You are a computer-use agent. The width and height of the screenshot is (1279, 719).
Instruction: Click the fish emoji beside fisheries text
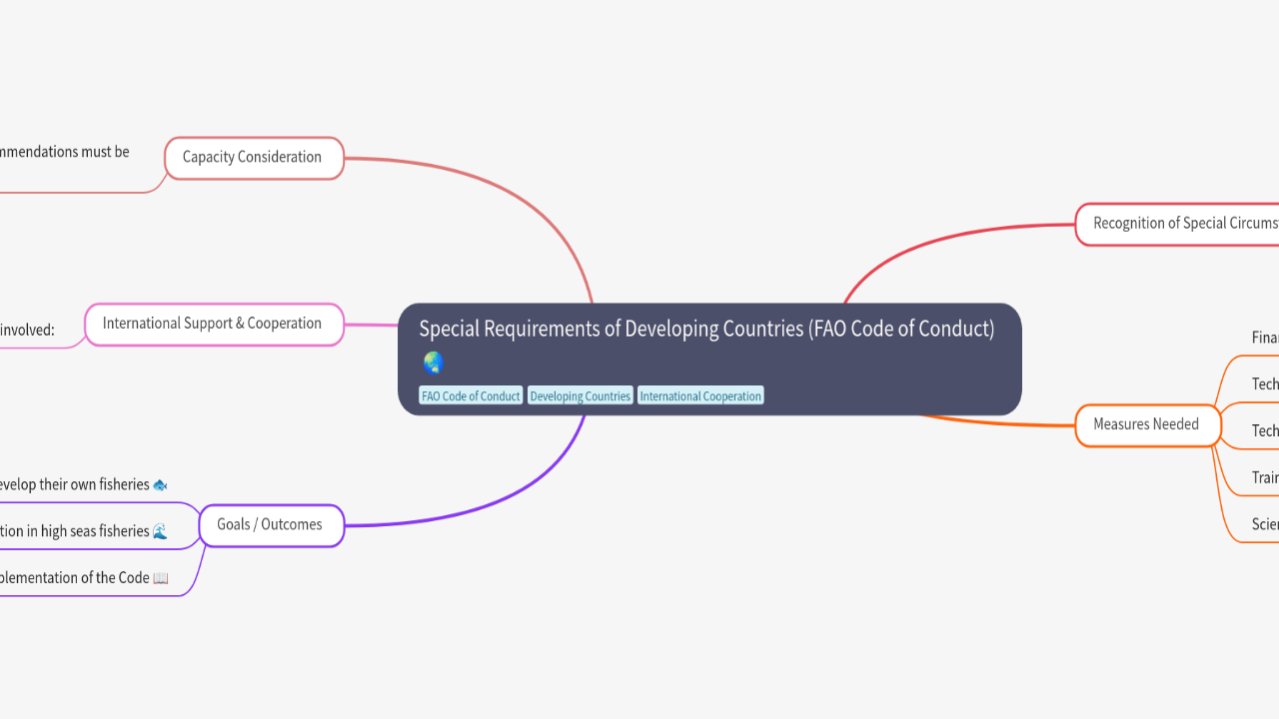160,485
